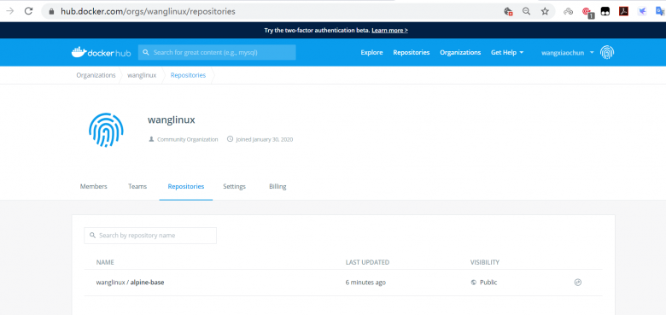Click the search magnifier in Docker Hub search

(x=146, y=53)
